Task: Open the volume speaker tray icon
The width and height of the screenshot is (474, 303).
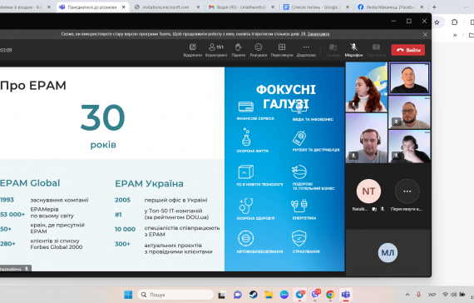Action: pos(453,295)
